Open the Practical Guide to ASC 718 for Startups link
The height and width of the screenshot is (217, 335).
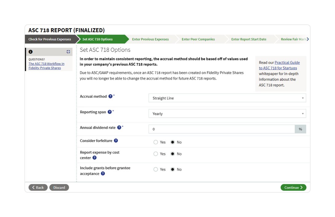pyautogui.click(x=279, y=65)
